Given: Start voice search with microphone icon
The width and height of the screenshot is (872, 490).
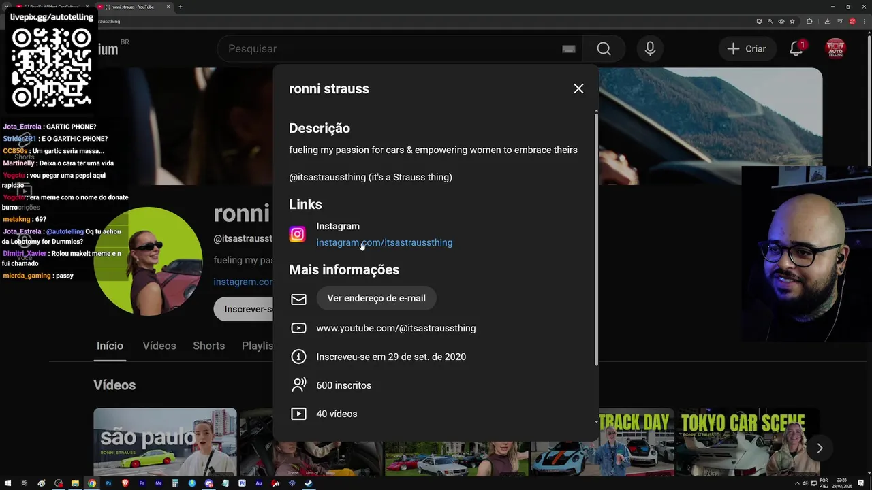Looking at the screenshot, I should point(650,49).
